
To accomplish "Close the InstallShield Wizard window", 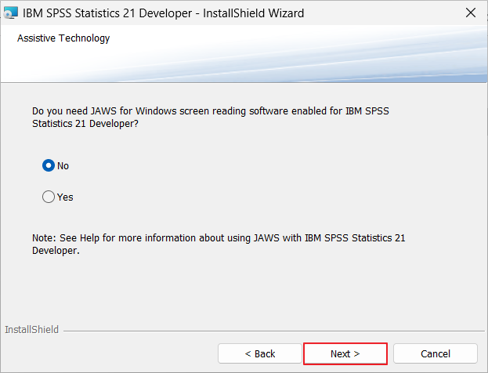I will click(470, 13).
